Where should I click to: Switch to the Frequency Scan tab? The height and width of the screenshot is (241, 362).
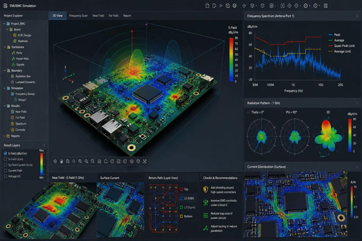click(x=78, y=16)
